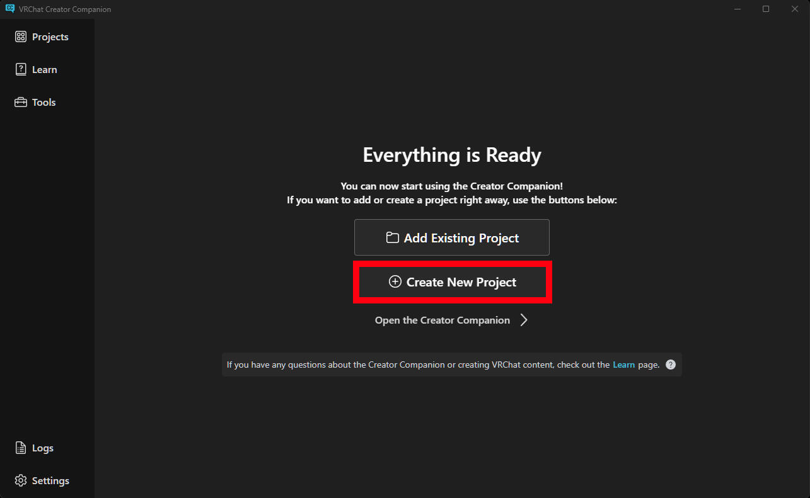Click the Learn question-mark book icon
This screenshot has height=498, width=810.
pyautogui.click(x=21, y=70)
